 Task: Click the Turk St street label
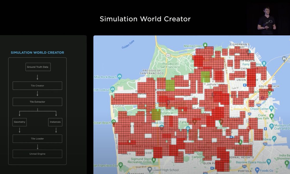235,88
